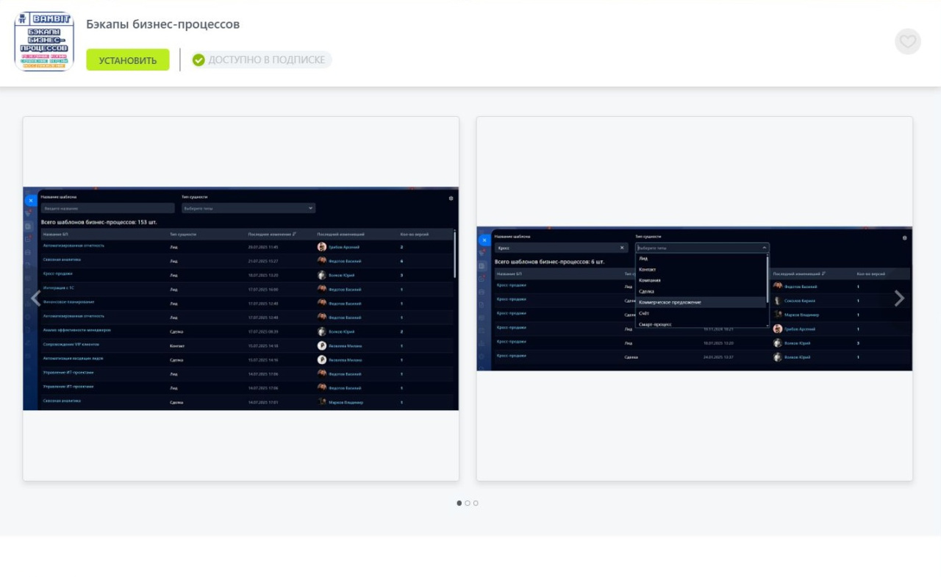The height and width of the screenshot is (577, 941).
Task: Collapse the open entity type dropdown
Action: [x=765, y=248]
